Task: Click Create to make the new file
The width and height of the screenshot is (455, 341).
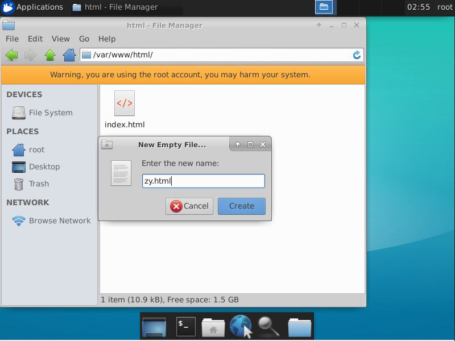Action: [241, 206]
